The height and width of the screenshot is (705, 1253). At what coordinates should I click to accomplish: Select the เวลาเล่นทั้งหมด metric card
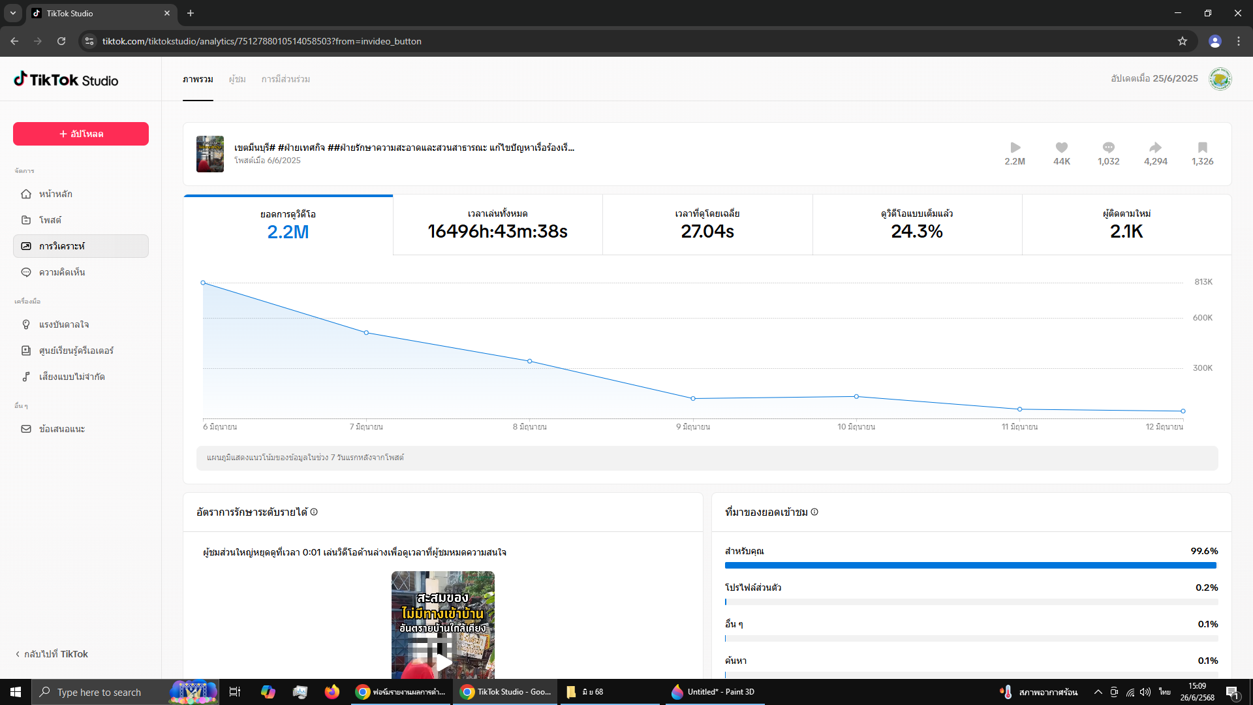[497, 225]
